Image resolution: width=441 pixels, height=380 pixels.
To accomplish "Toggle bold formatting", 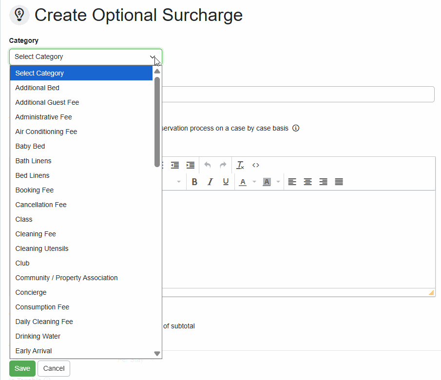I will pyautogui.click(x=194, y=182).
